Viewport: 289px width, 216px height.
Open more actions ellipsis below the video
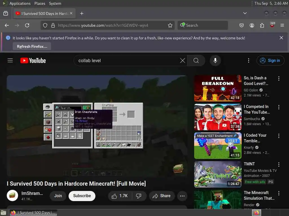(x=182, y=196)
